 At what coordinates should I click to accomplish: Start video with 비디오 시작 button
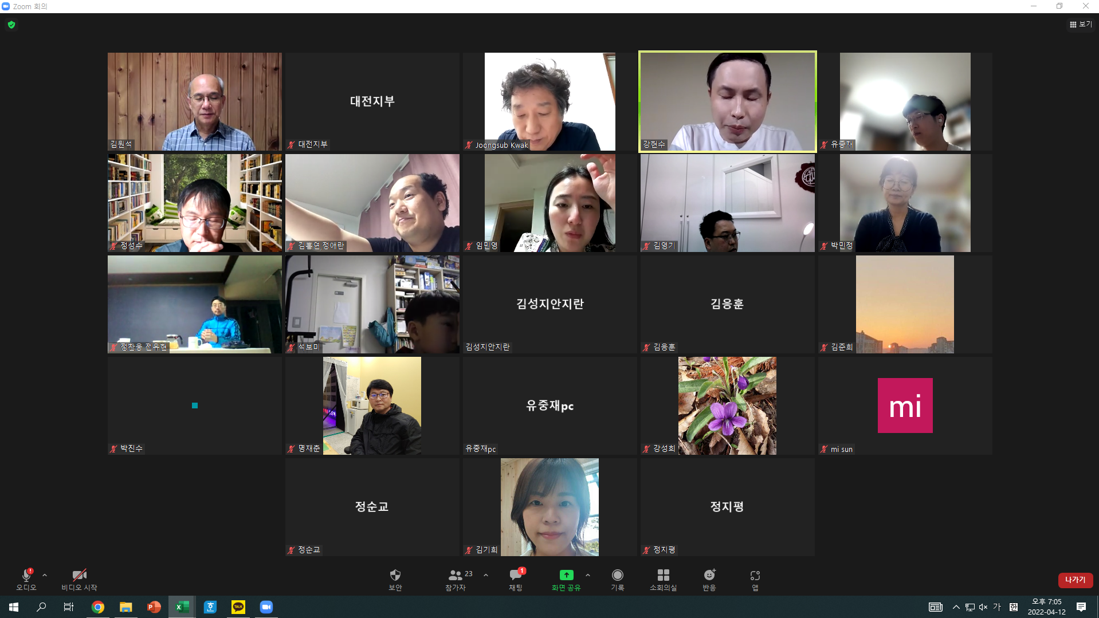point(79,579)
